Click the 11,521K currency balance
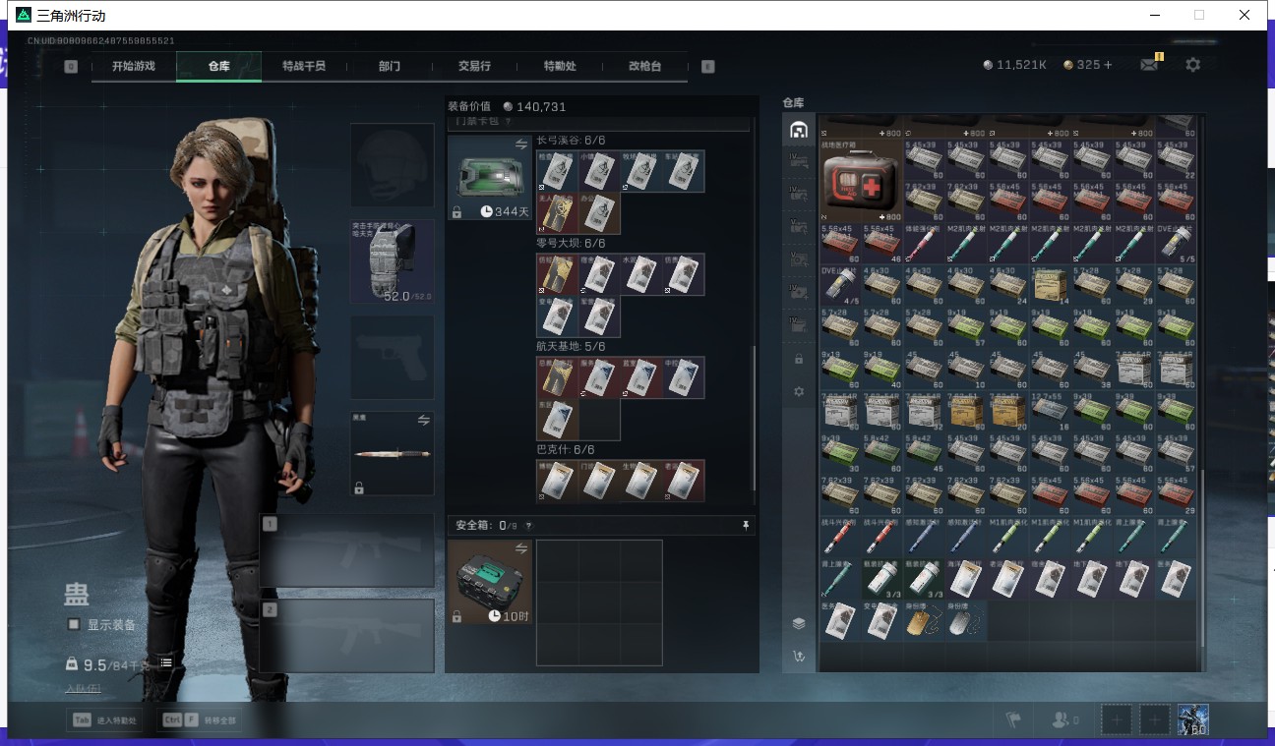The height and width of the screenshot is (746, 1275). point(1014,65)
